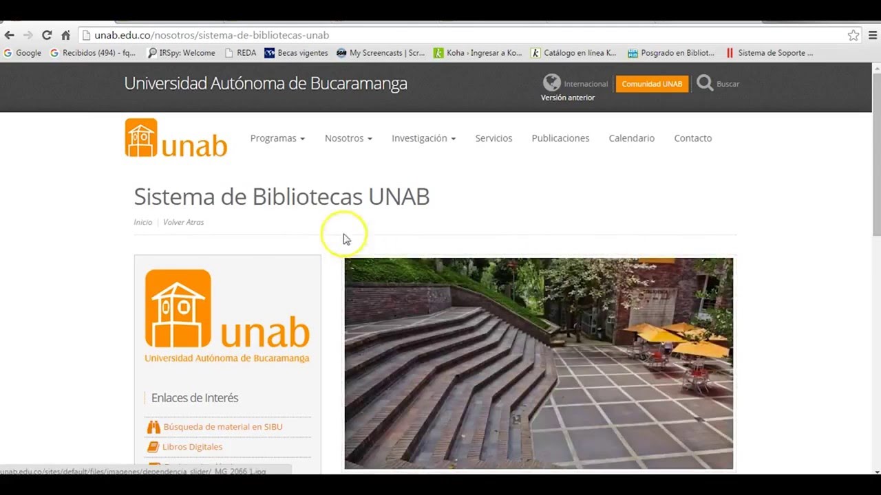This screenshot has height=495, width=881.
Task: Click the Buscar search text
Action: click(728, 84)
